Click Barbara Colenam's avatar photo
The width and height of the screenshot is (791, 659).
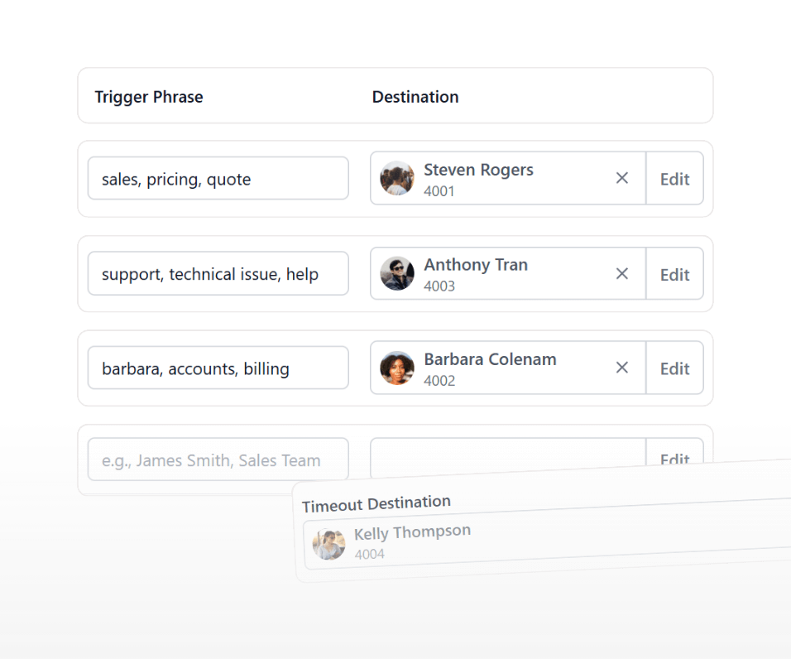pyautogui.click(x=396, y=368)
